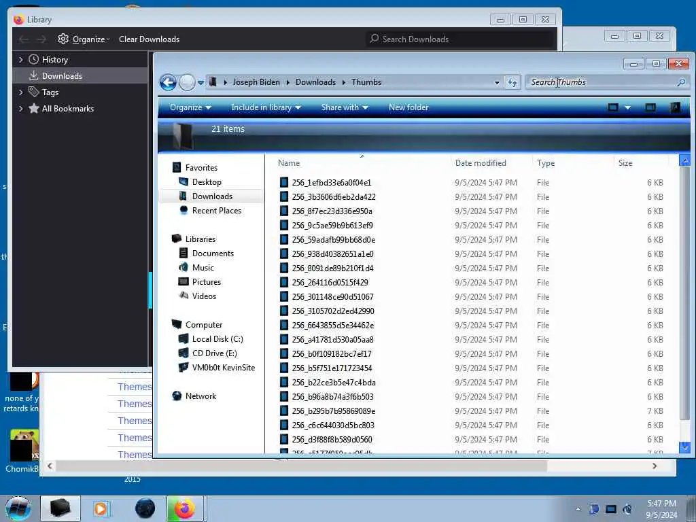Expand arrow after Downloads breadcrumb
The height and width of the screenshot is (522, 696).
[344, 82]
